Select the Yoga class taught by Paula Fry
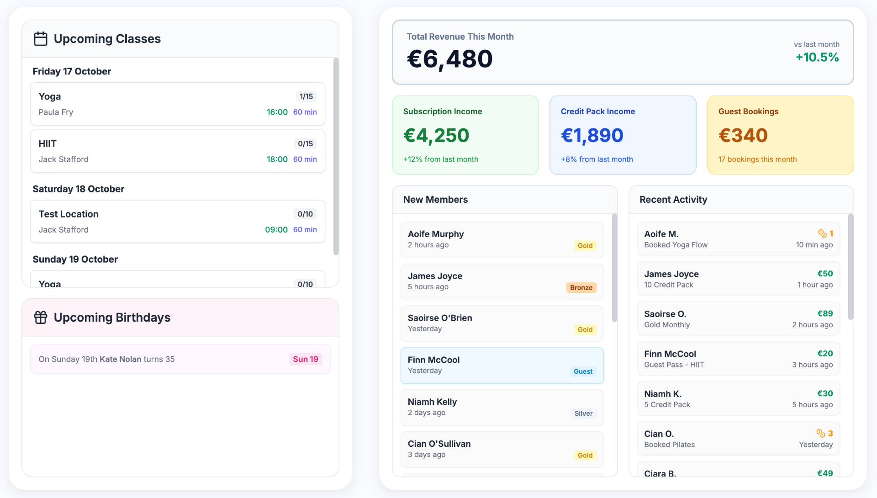877x498 pixels. [178, 104]
